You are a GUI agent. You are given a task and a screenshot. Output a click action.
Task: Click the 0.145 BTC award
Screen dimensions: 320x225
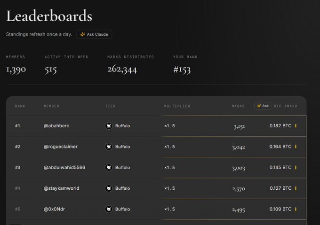pos(280,167)
